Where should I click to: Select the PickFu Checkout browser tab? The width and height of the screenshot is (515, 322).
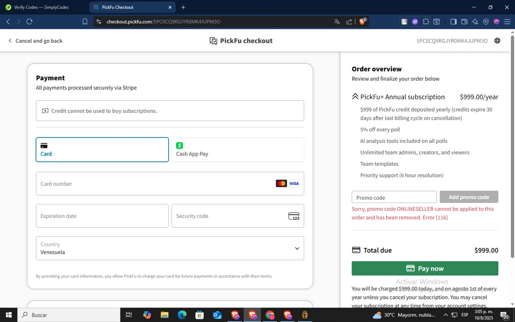click(x=132, y=7)
